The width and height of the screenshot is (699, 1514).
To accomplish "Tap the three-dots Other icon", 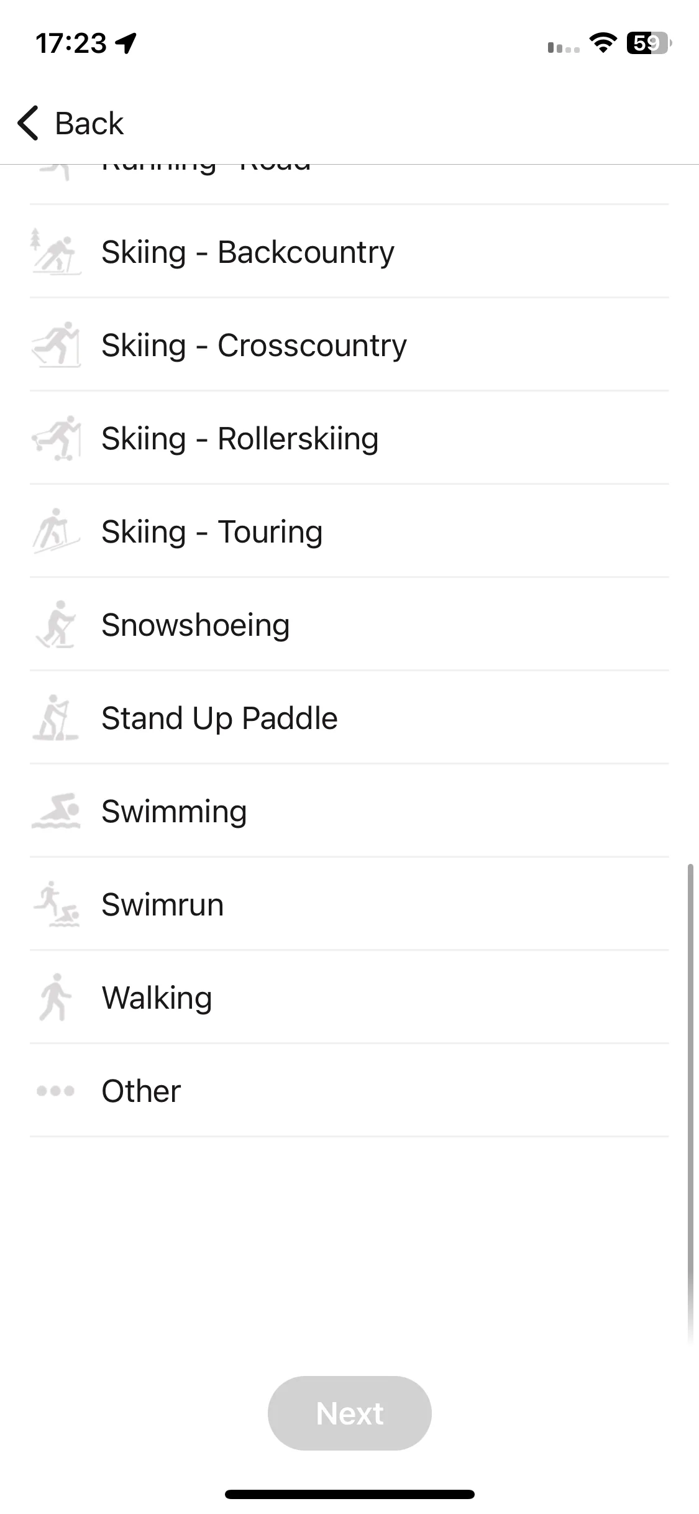I will [56, 1091].
